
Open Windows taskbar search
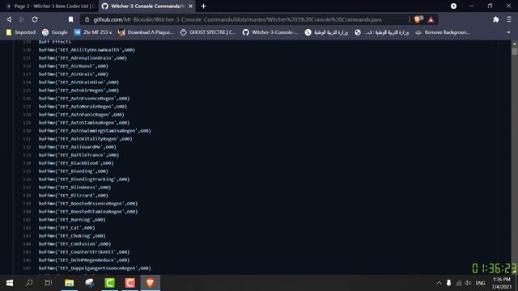(29, 283)
